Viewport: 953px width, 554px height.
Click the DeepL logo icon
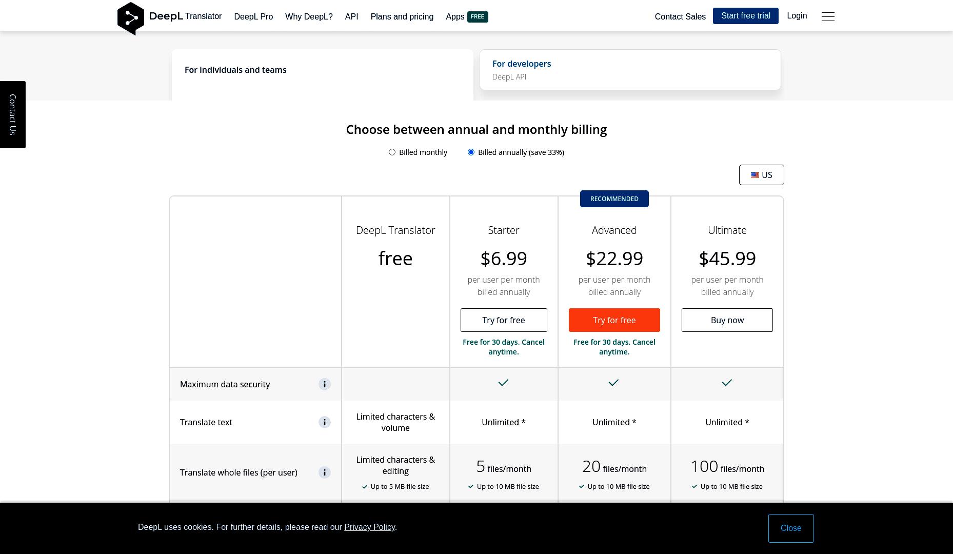point(131,18)
